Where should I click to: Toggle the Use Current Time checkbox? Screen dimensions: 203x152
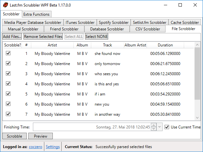(167, 127)
